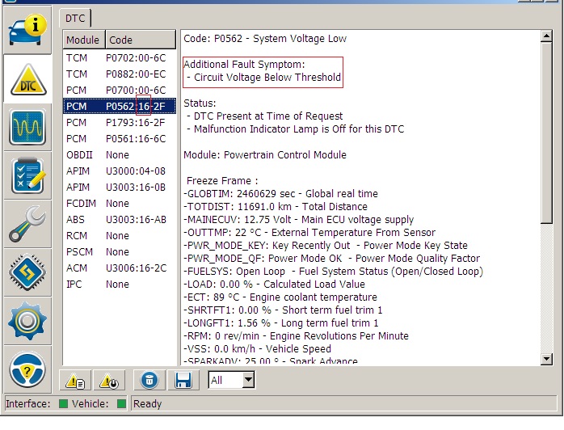Image resolution: width=564 pixels, height=430 pixels.
Task: Select the ABS U3003:16-AB entry
Action: 119,219
